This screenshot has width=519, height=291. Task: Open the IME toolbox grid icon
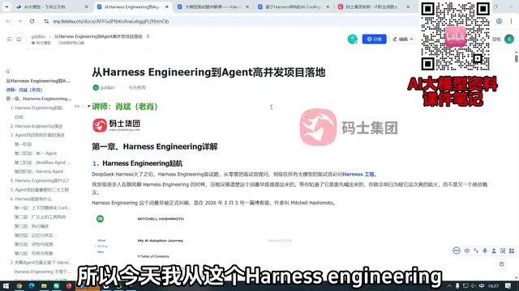pyautogui.click(x=512, y=251)
